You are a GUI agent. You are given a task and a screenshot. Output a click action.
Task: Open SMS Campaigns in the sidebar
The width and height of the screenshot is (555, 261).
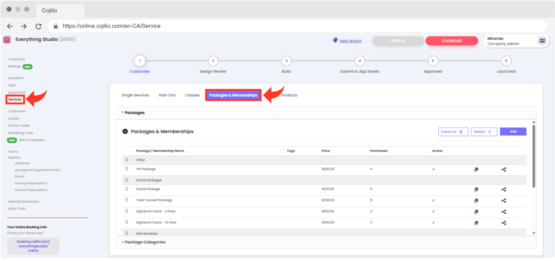pos(32,140)
